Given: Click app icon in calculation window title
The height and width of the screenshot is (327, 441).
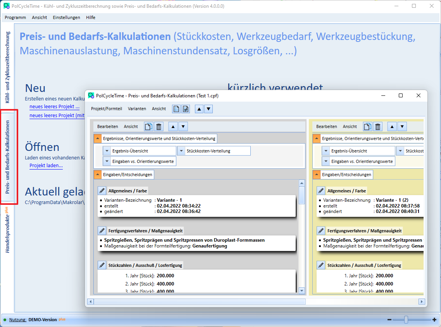Looking at the screenshot, I should [91, 95].
